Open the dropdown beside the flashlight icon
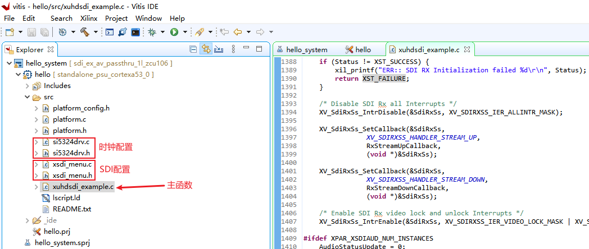589x249 pixels. coord(210,33)
